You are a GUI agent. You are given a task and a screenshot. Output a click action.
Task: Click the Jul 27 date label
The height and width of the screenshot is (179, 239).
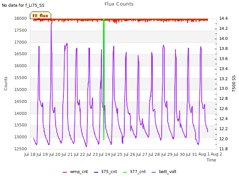click(x=142, y=154)
